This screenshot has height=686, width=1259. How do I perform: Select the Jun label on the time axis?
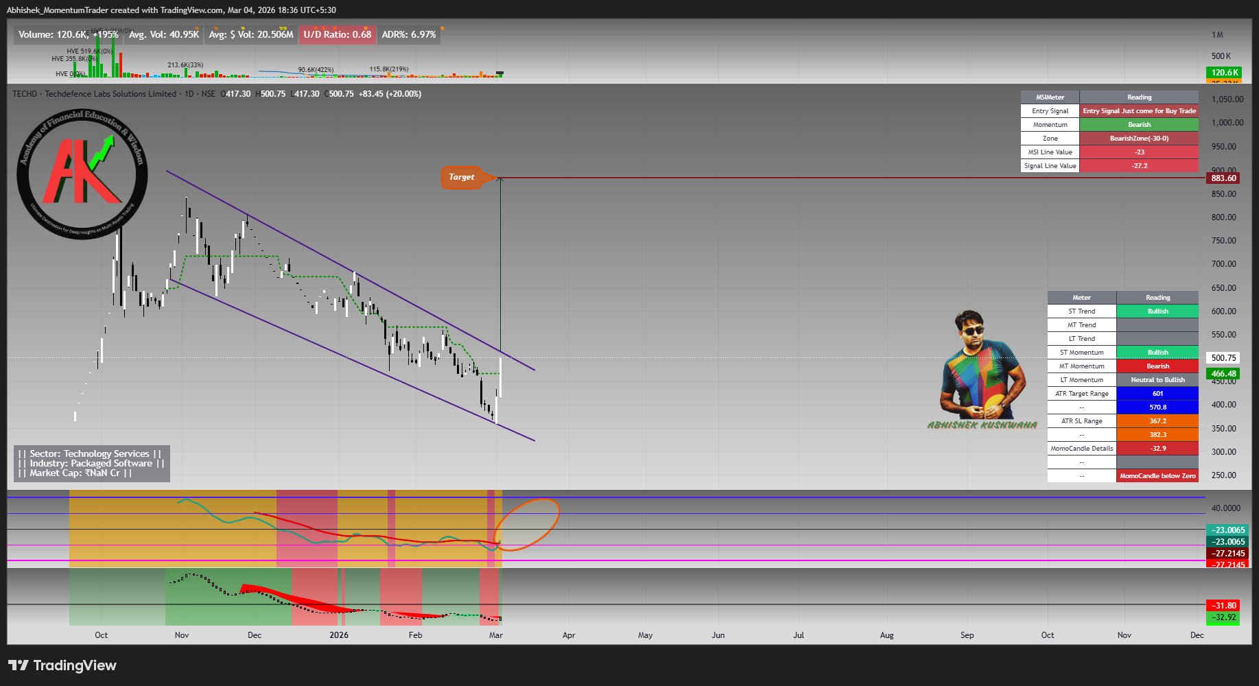point(718,635)
